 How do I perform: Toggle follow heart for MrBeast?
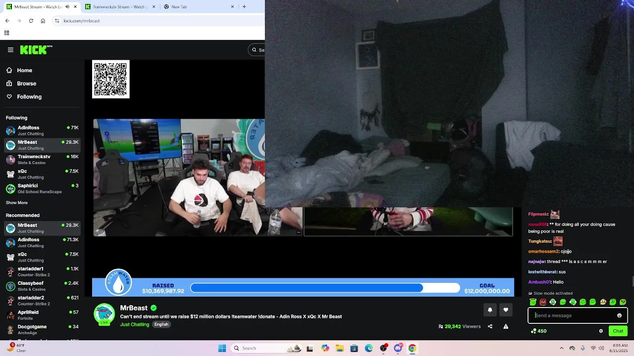click(x=506, y=310)
